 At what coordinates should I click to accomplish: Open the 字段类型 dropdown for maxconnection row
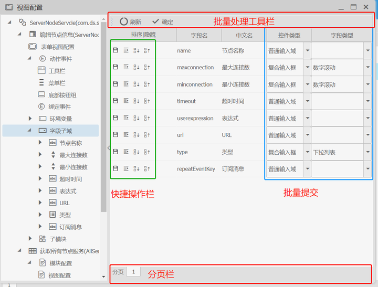coord(367,67)
